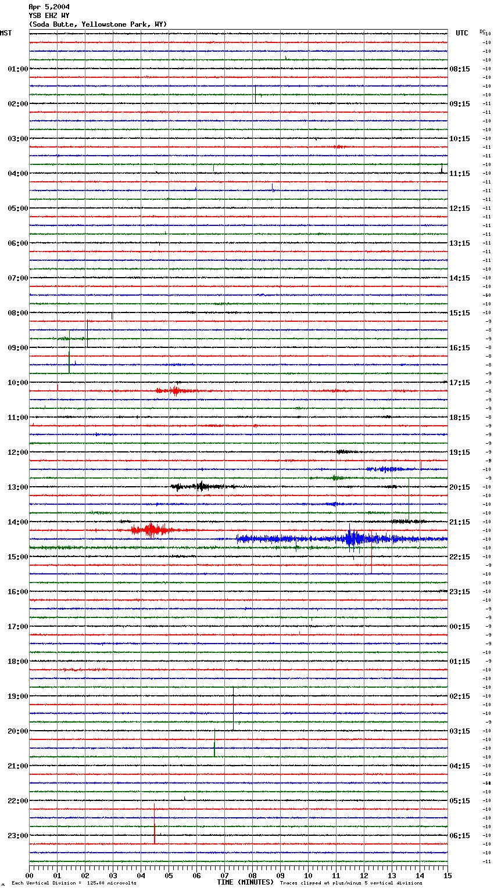494x891 pixels.
Task: Click the 11:15 UTC time label
Action: click(x=460, y=174)
